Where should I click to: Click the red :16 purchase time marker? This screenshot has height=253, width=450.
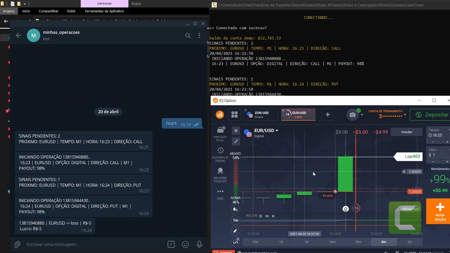pyautogui.click(x=356, y=208)
